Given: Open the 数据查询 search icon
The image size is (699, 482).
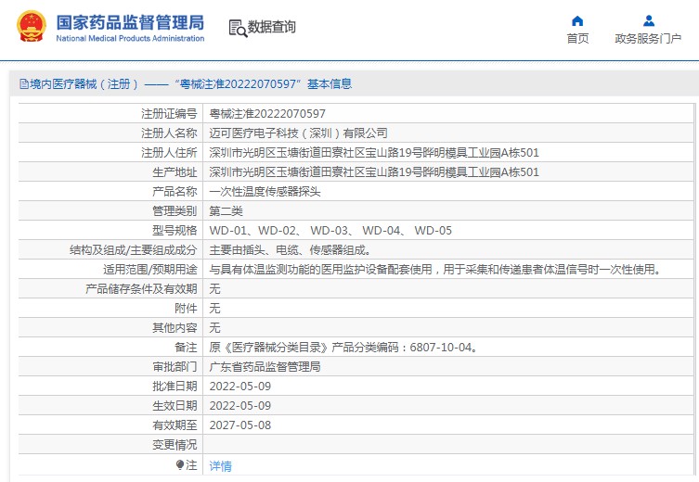Looking at the screenshot, I should click(x=238, y=28).
